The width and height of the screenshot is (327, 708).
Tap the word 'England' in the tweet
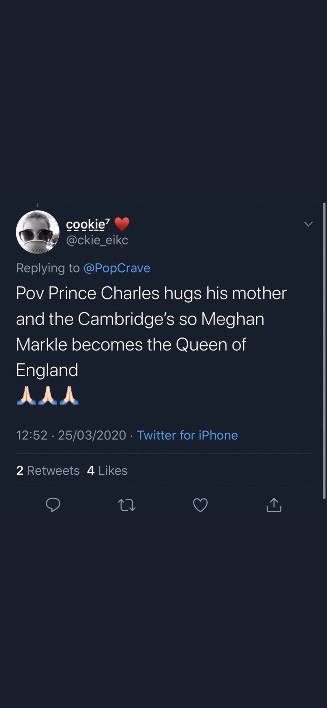[47, 370]
